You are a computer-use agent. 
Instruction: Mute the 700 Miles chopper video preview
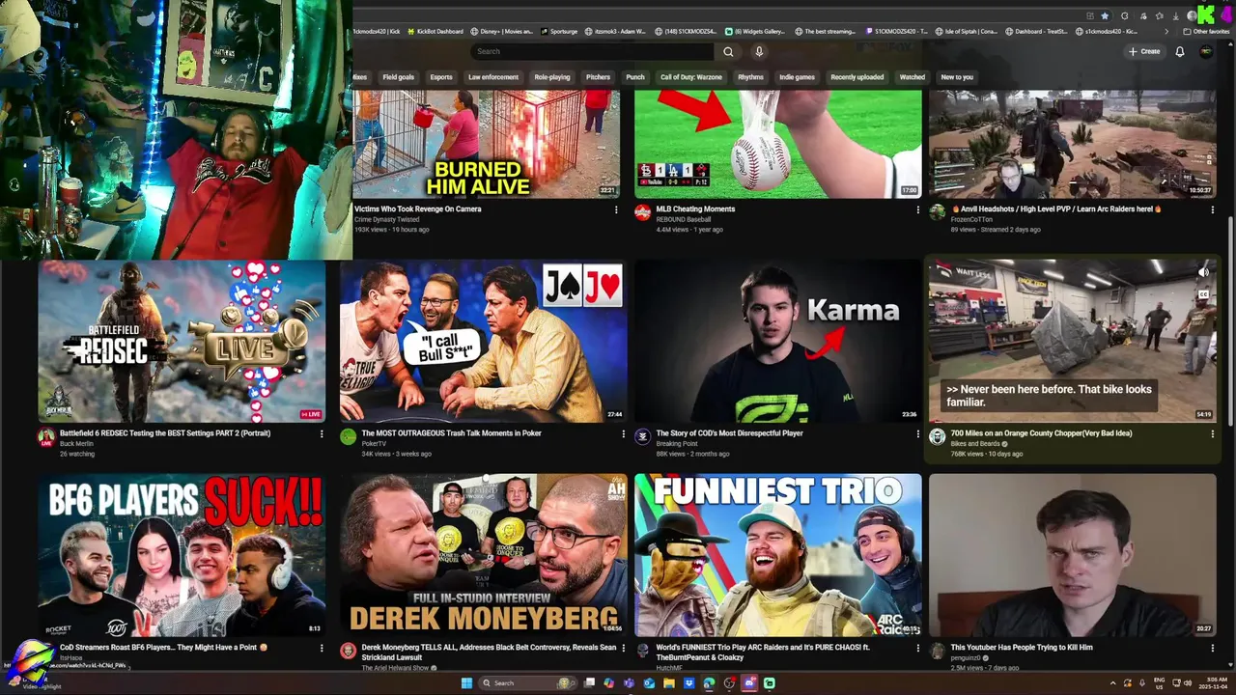pos(1203,272)
